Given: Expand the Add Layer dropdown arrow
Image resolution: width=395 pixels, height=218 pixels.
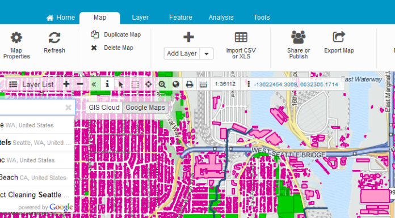Looking at the screenshot, I should (x=207, y=54).
